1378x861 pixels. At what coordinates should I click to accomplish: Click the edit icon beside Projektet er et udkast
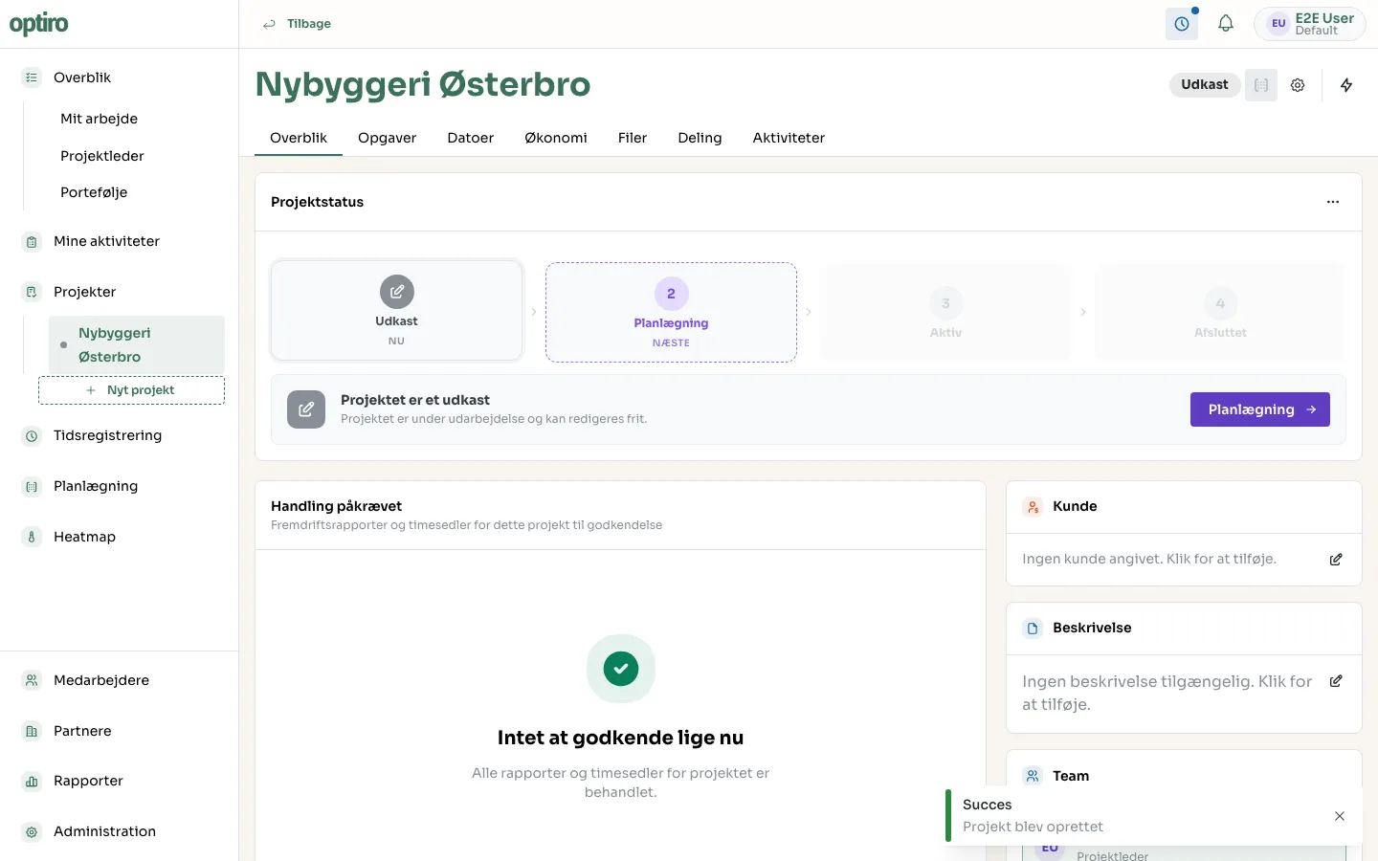tap(306, 409)
